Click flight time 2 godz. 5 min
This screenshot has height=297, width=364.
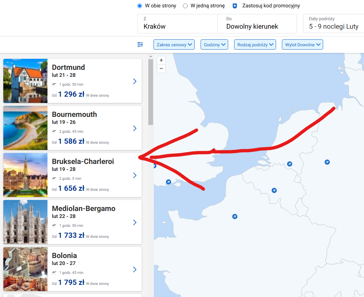click(70, 179)
